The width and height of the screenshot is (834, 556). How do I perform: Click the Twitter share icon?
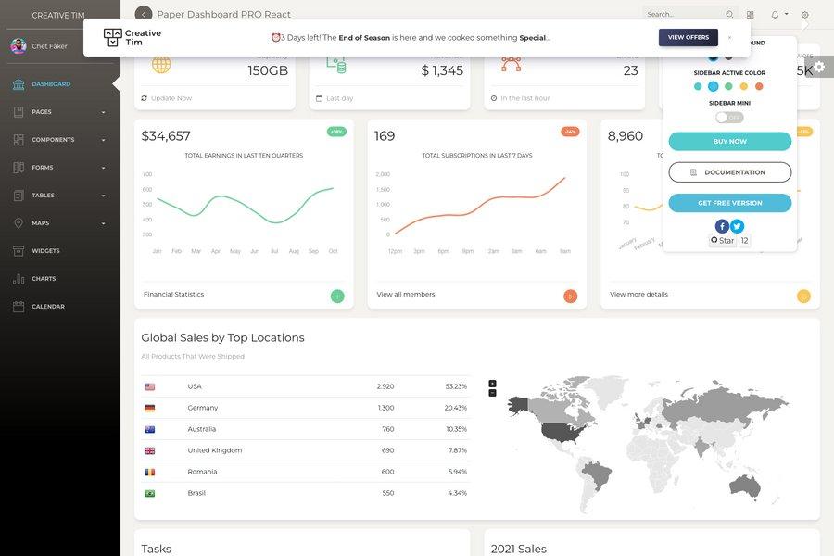[737, 226]
